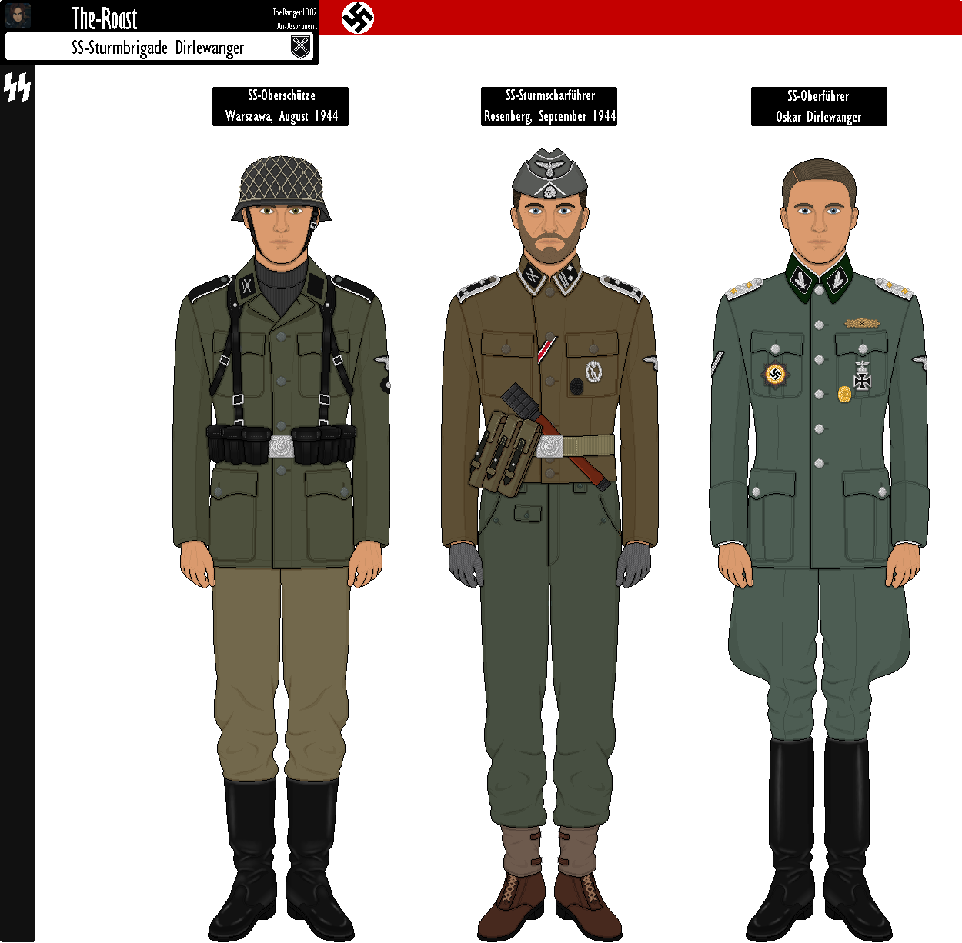Click the rune symbol on the black sidebar
Image resolution: width=962 pixels, height=943 pixels.
point(17,88)
